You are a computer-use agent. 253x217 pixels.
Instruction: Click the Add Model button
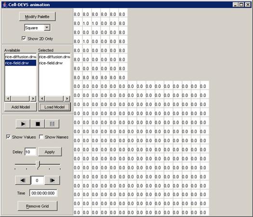[21, 107]
